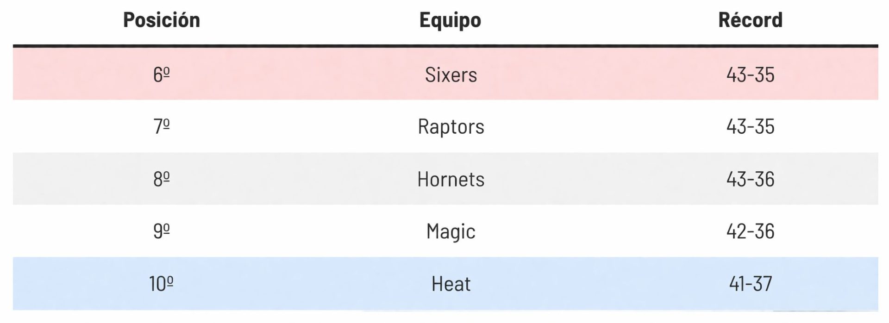The width and height of the screenshot is (889, 323).
Task: Select the Raptors 43-35 record cell
Action: [750, 126]
